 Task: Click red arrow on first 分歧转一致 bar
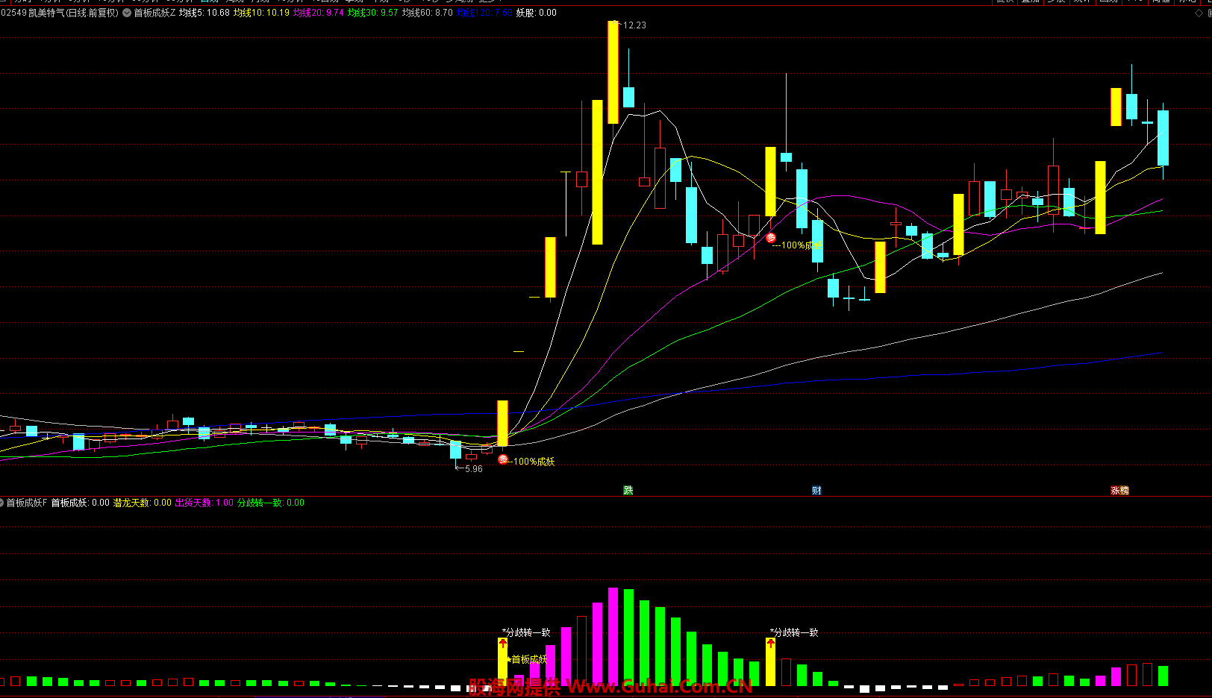[x=503, y=643]
